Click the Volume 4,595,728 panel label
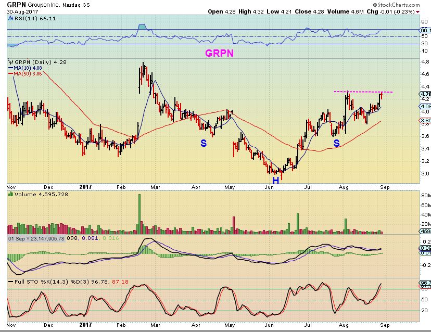The width and height of the screenshot is (431, 332). pyautogui.click(x=41, y=194)
